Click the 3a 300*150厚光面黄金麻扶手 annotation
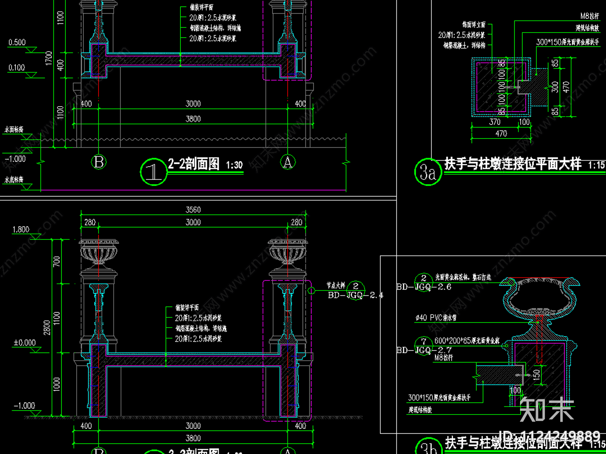Image resolution: width=606 pixels, height=454 pixels. [x=567, y=43]
